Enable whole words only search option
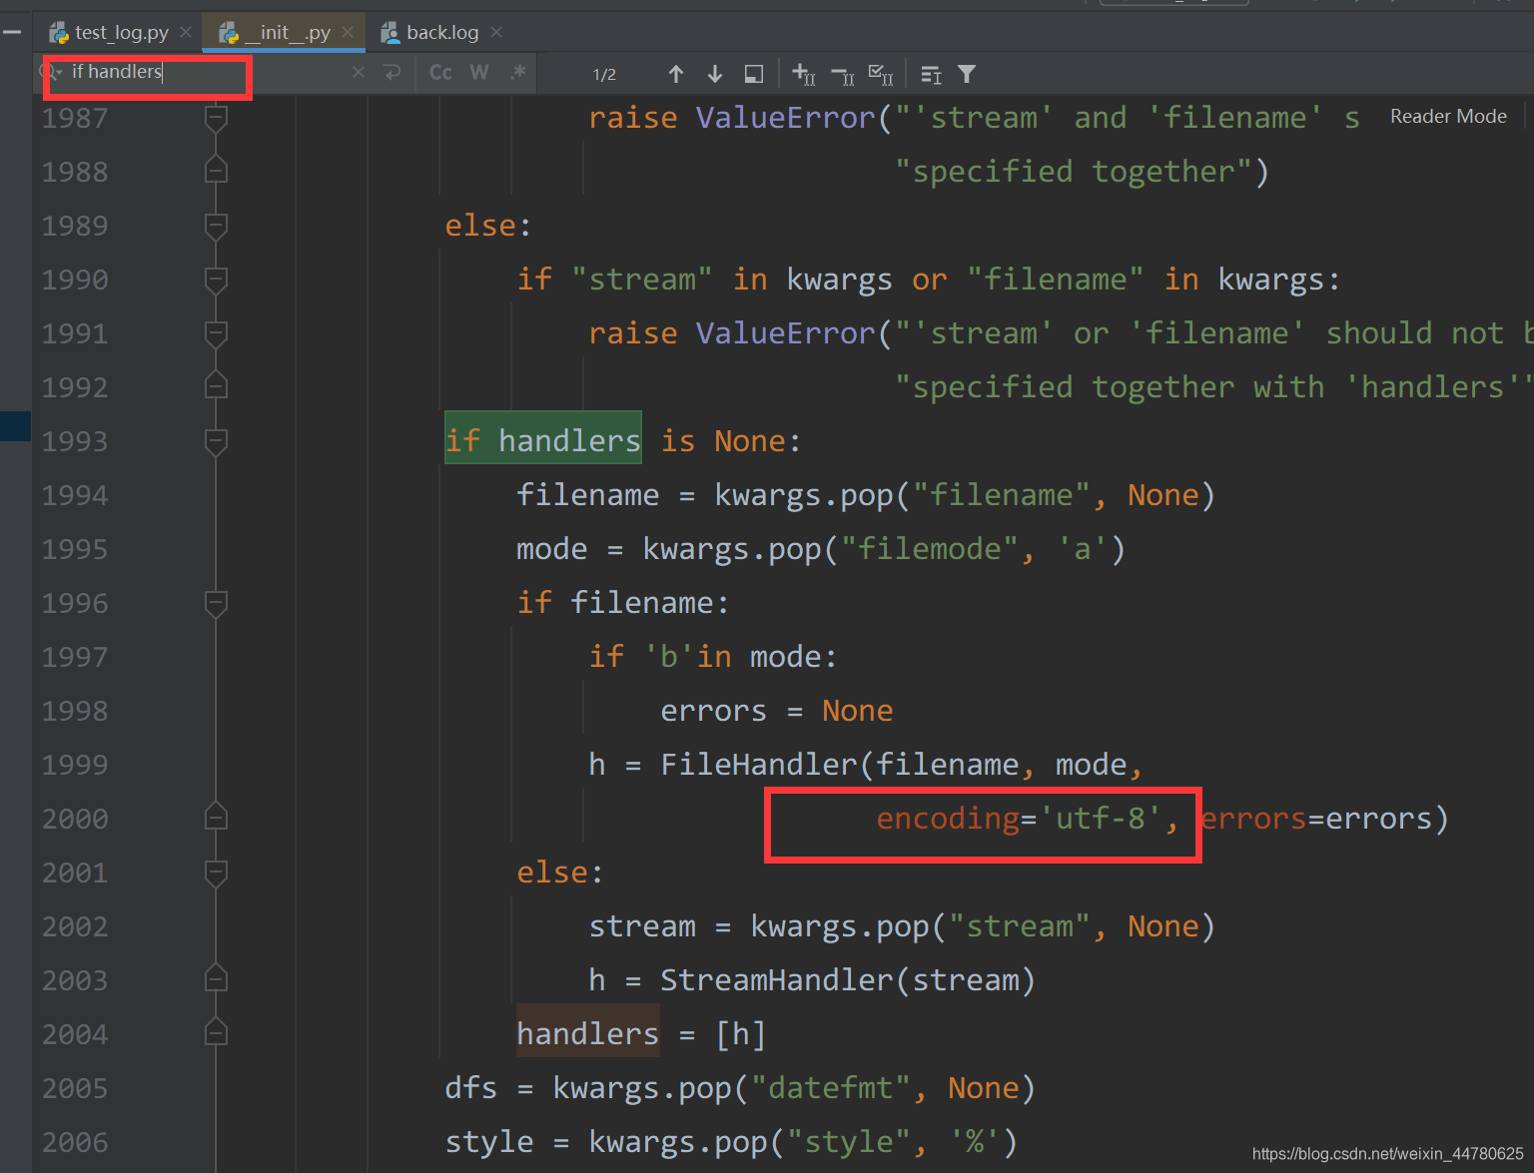The width and height of the screenshot is (1534, 1173). pos(478,72)
